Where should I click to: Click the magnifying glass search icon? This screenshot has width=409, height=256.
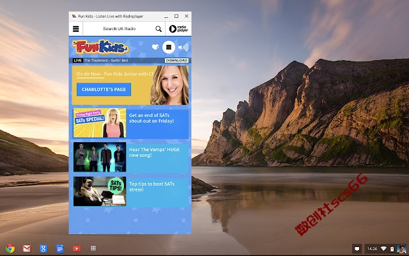click(x=158, y=29)
